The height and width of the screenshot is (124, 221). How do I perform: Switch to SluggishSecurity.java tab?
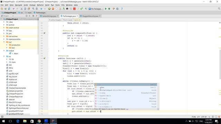pyautogui.click(x=90, y=16)
